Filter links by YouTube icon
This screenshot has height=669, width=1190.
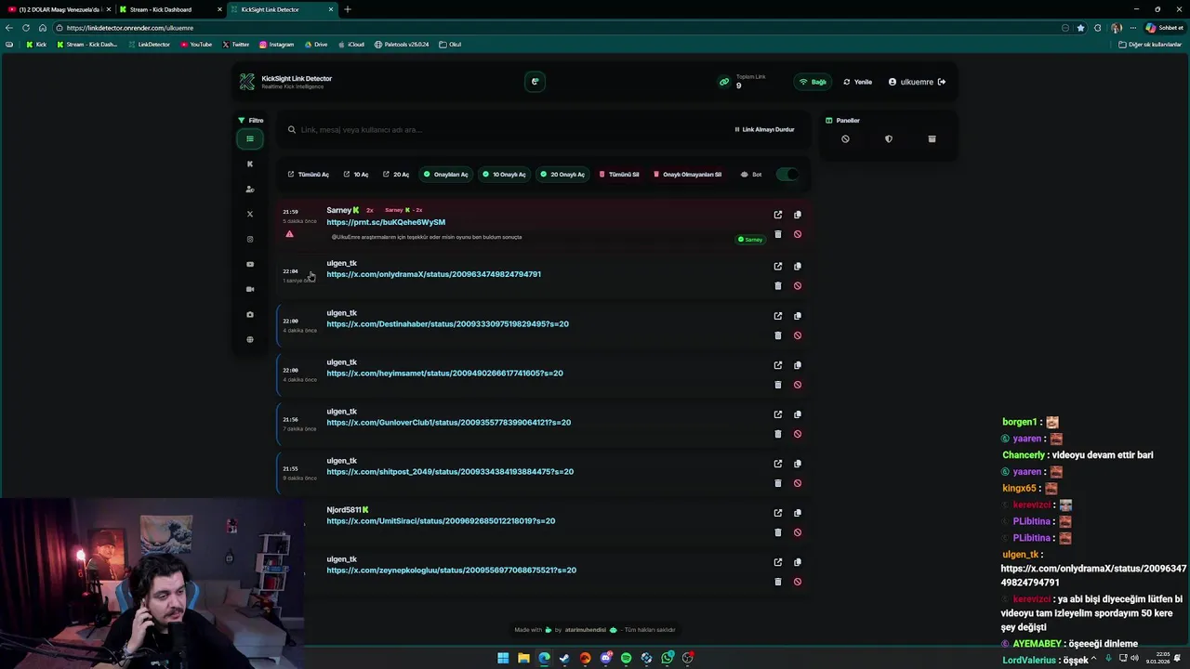(x=249, y=264)
